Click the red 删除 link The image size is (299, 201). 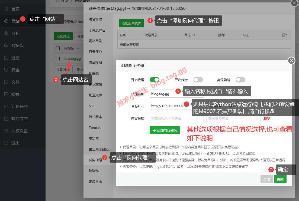(x=266, y=118)
